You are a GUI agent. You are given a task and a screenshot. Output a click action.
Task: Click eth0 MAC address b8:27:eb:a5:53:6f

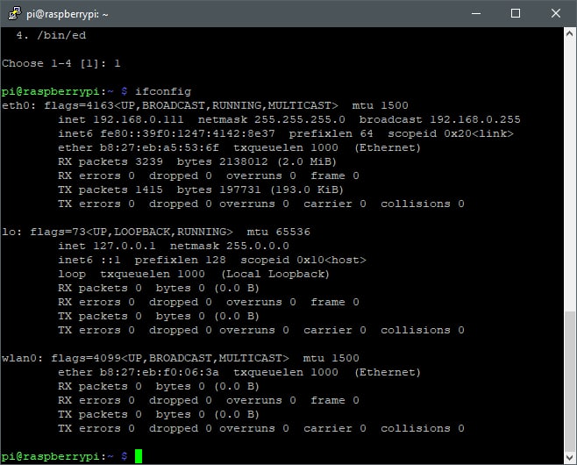tap(160, 147)
